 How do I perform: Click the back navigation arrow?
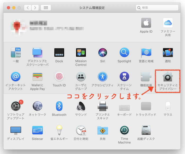coord(28,8)
